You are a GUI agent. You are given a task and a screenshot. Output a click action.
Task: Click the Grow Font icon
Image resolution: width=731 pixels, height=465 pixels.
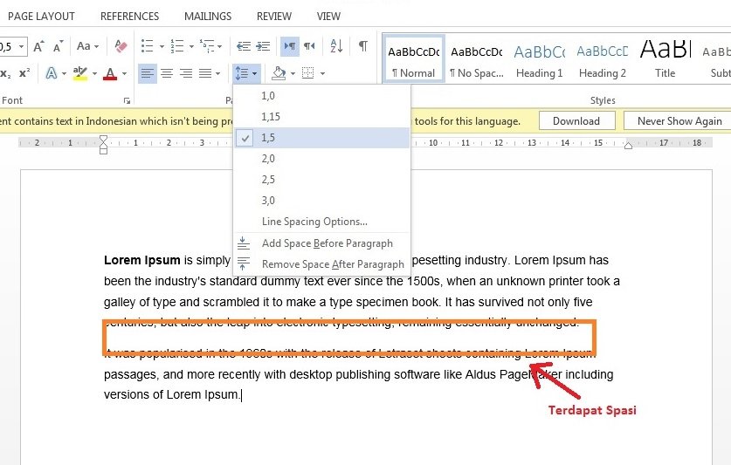point(38,46)
